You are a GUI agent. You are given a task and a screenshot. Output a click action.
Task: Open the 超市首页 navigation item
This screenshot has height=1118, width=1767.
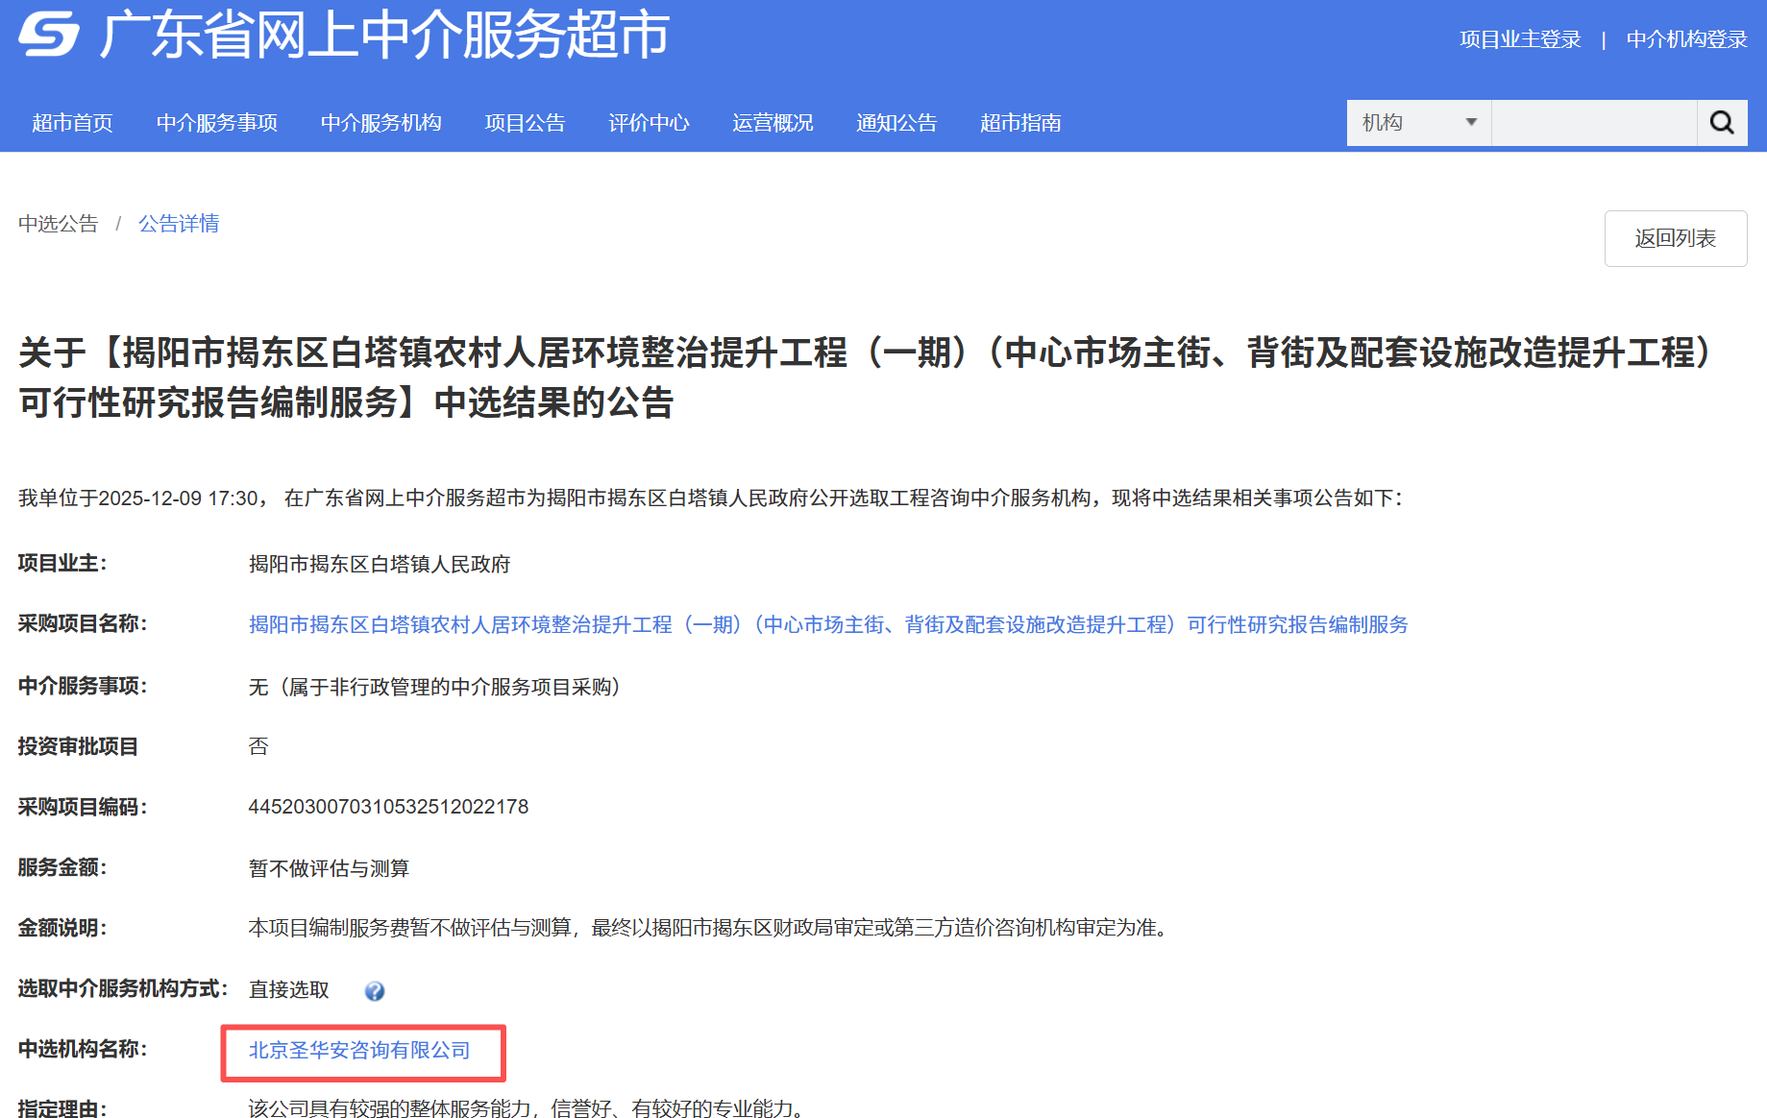click(73, 122)
